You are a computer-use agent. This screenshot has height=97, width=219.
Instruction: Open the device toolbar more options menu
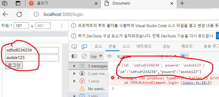point(62,26)
